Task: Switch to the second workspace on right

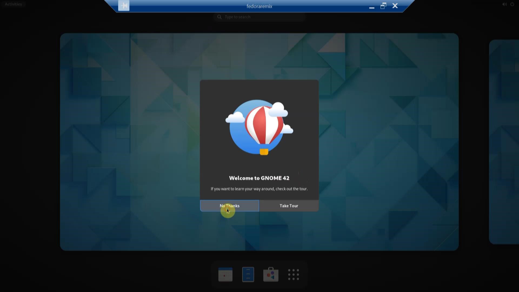Action: (504, 142)
